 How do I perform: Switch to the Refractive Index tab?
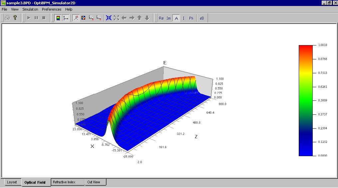pyautogui.click(x=64, y=182)
